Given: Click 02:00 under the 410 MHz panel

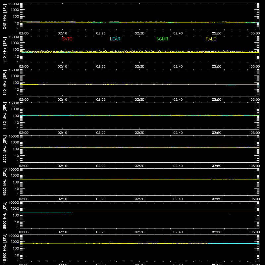Looking at the screenshot, I should click(x=24, y=67).
